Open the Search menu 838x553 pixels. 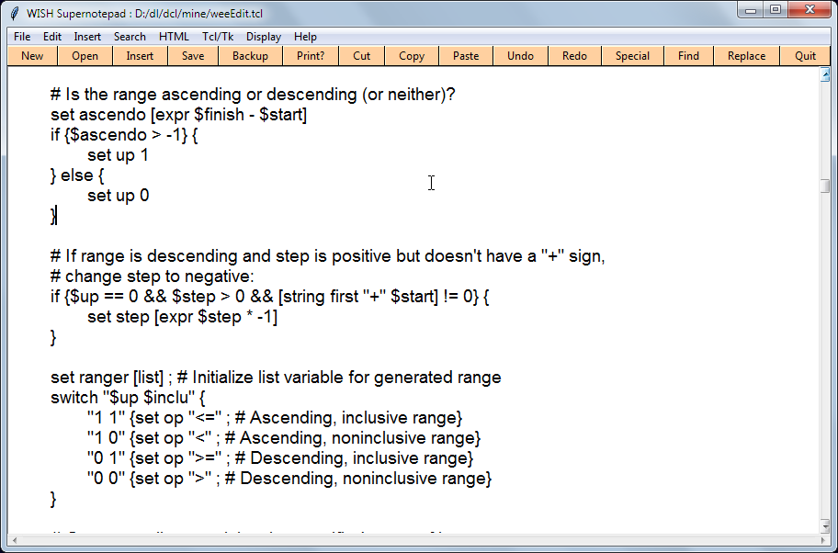click(130, 37)
